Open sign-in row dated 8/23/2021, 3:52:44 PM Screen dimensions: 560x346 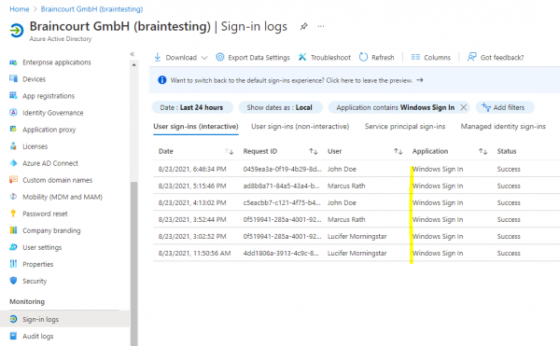(x=357, y=219)
